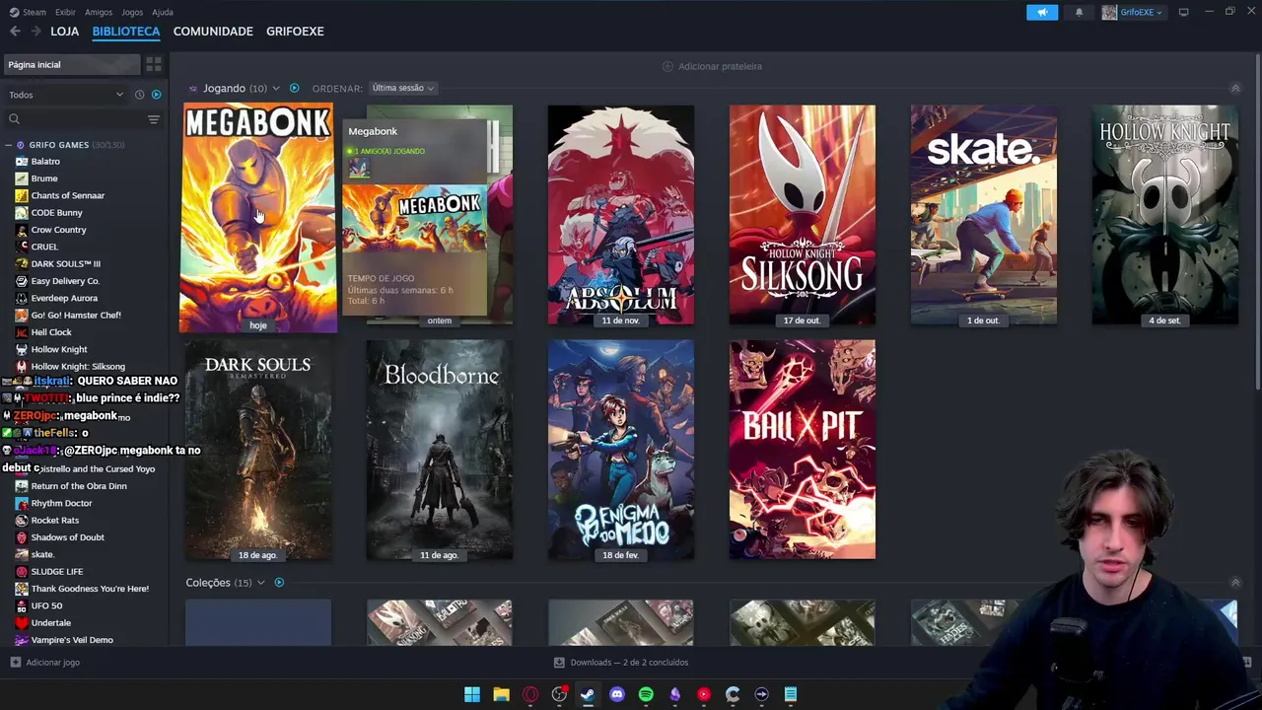Enter Big Picture mode via monitor icon
Image resolution: width=1262 pixels, height=710 pixels.
point(1183,12)
